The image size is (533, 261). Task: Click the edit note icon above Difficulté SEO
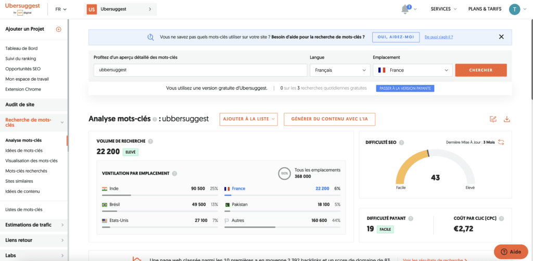point(493,119)
